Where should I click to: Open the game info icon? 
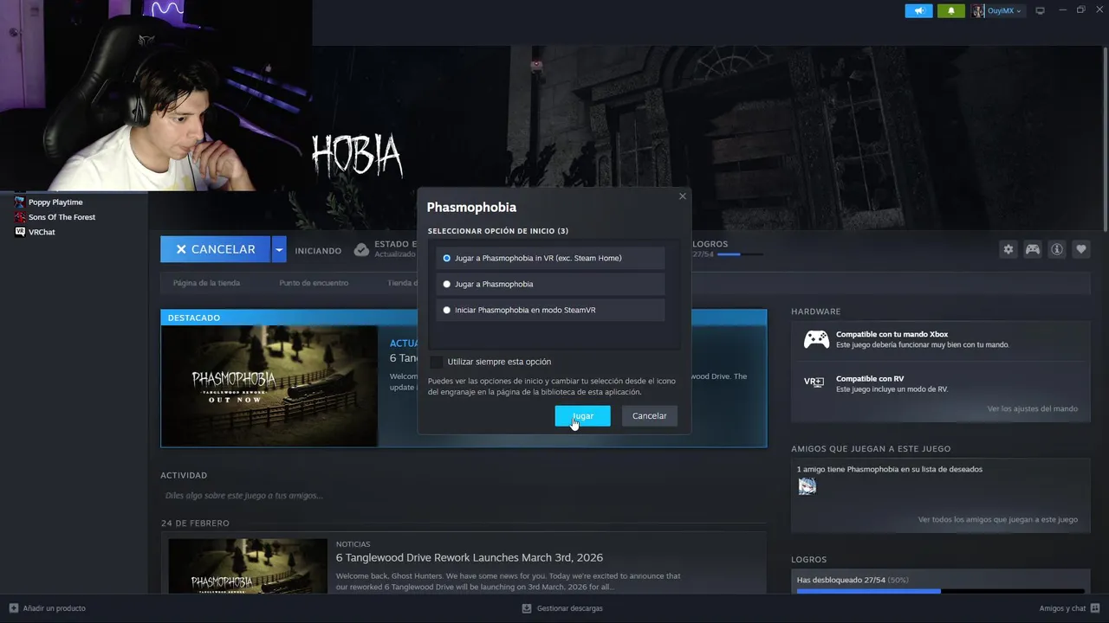pos(1057,249)
